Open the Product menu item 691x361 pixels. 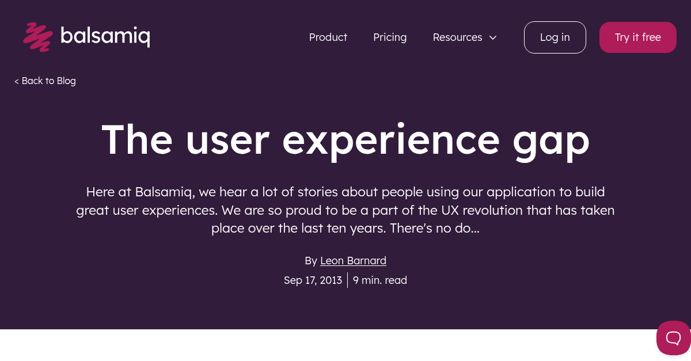pos(328,37)
